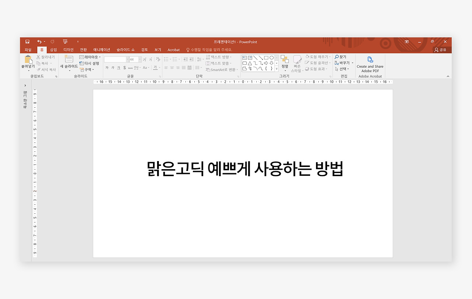Open the Arrange (정렬) tool
Image resolution: width=472 pixels, height=299 pixels.
284,63
